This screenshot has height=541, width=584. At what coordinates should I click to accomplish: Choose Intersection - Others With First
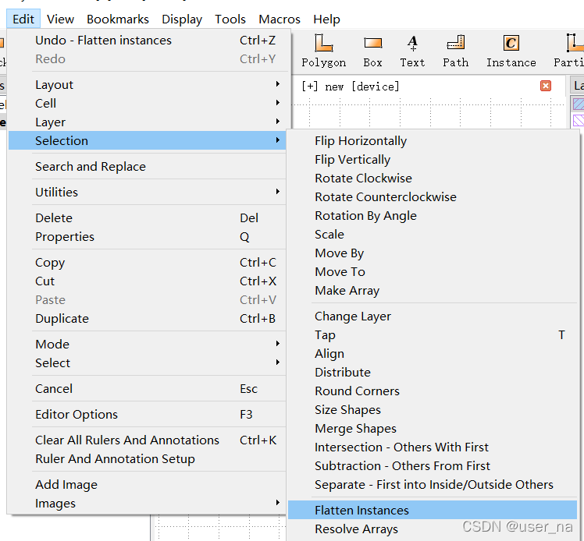click(432, 447)
